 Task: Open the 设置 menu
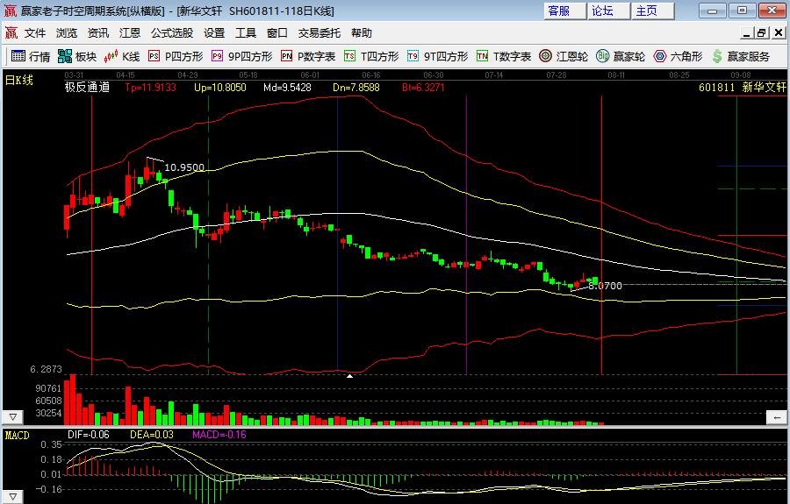[214, 33]
